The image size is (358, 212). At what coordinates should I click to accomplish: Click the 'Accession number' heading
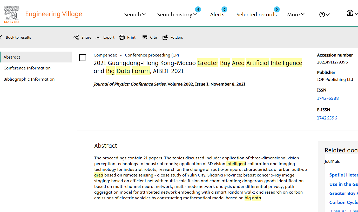[335, 55]
